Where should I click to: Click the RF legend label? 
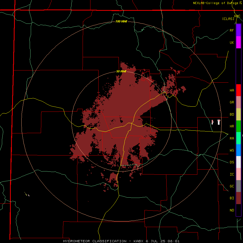[x=232, y=30]
